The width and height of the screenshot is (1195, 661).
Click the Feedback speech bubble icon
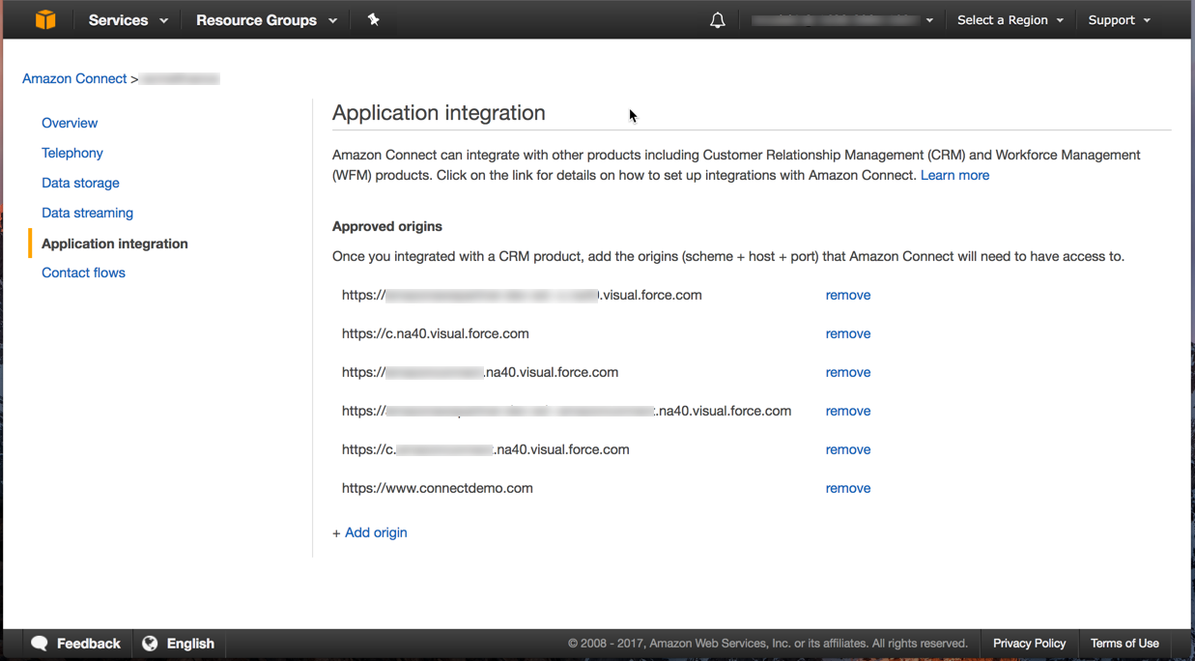39,643
